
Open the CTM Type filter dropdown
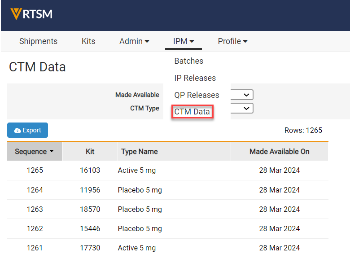pyautogui.click(x=242, y=108)
